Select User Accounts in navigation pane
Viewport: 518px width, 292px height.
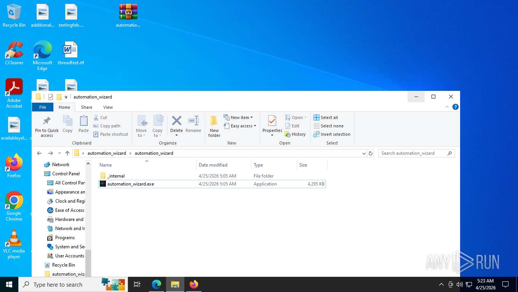click(x=69, y=256)
